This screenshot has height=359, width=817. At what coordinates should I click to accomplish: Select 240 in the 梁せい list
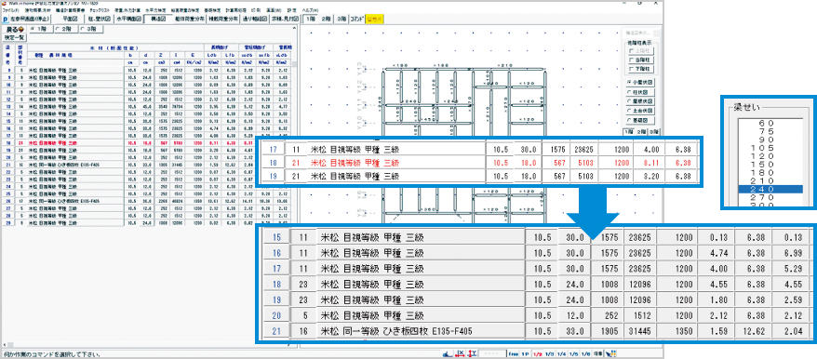tap(770, 189)
